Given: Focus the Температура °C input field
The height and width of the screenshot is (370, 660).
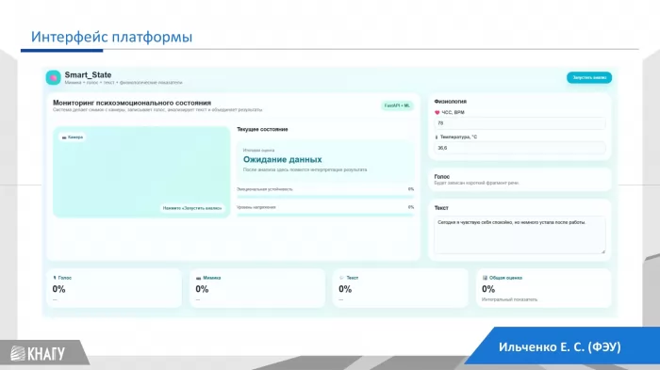Looking at the screenshot, I should click(x=520, y=148).
